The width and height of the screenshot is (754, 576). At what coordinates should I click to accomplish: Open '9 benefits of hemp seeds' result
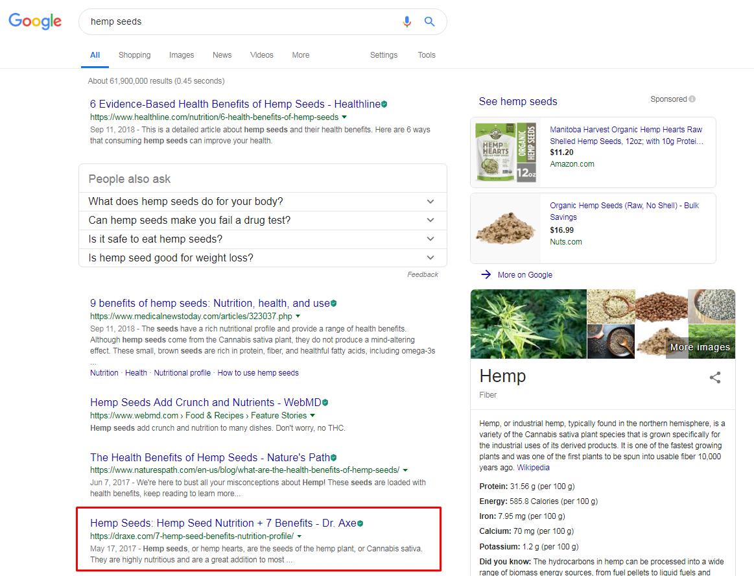[x=209, y=303]
